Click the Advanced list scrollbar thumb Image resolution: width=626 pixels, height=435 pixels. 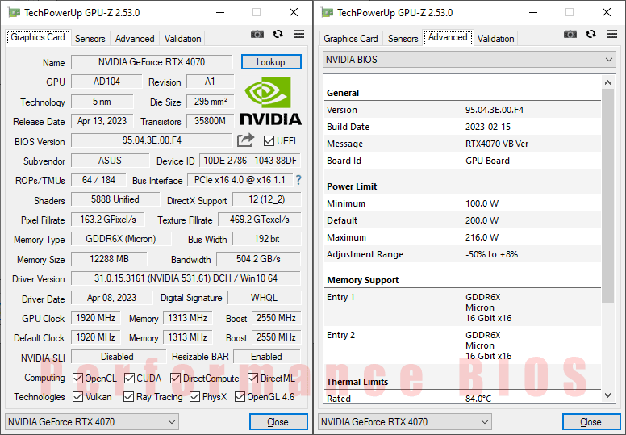point(607,196)
